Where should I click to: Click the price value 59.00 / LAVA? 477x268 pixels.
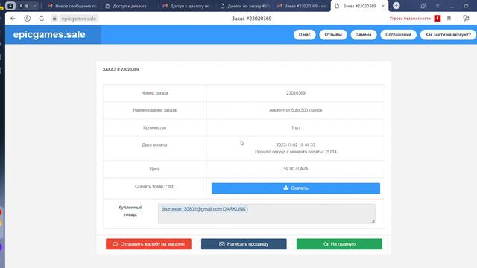pyautogui.click(x=296, y=169)
